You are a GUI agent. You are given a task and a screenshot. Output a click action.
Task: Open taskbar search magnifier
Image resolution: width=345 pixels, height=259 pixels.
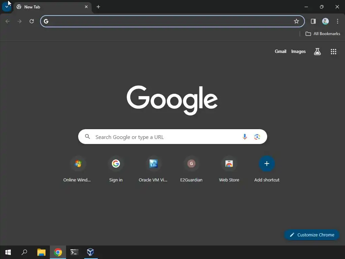click(24, 252)
